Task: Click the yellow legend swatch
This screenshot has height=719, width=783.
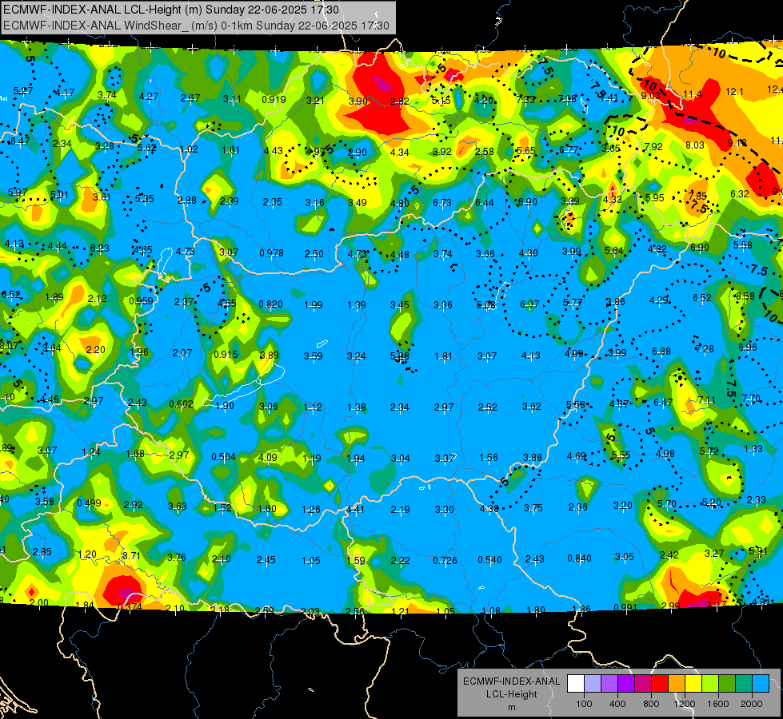Action: [x=693, y=684]
